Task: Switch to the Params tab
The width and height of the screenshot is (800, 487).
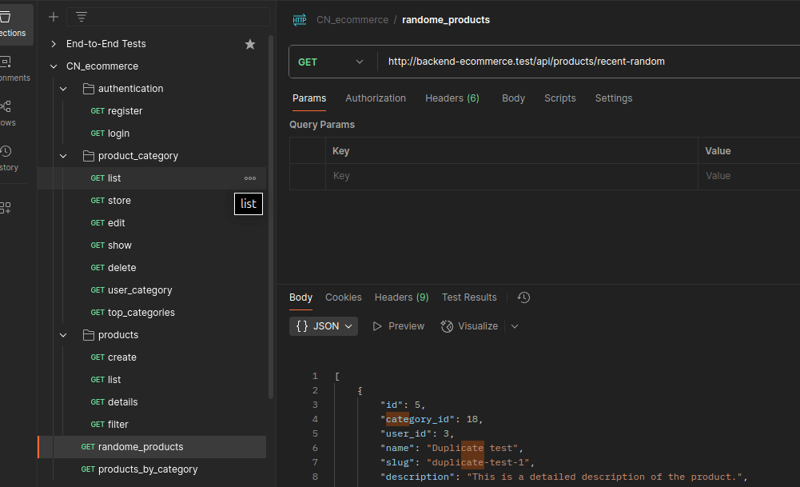Action: (309, 98)
